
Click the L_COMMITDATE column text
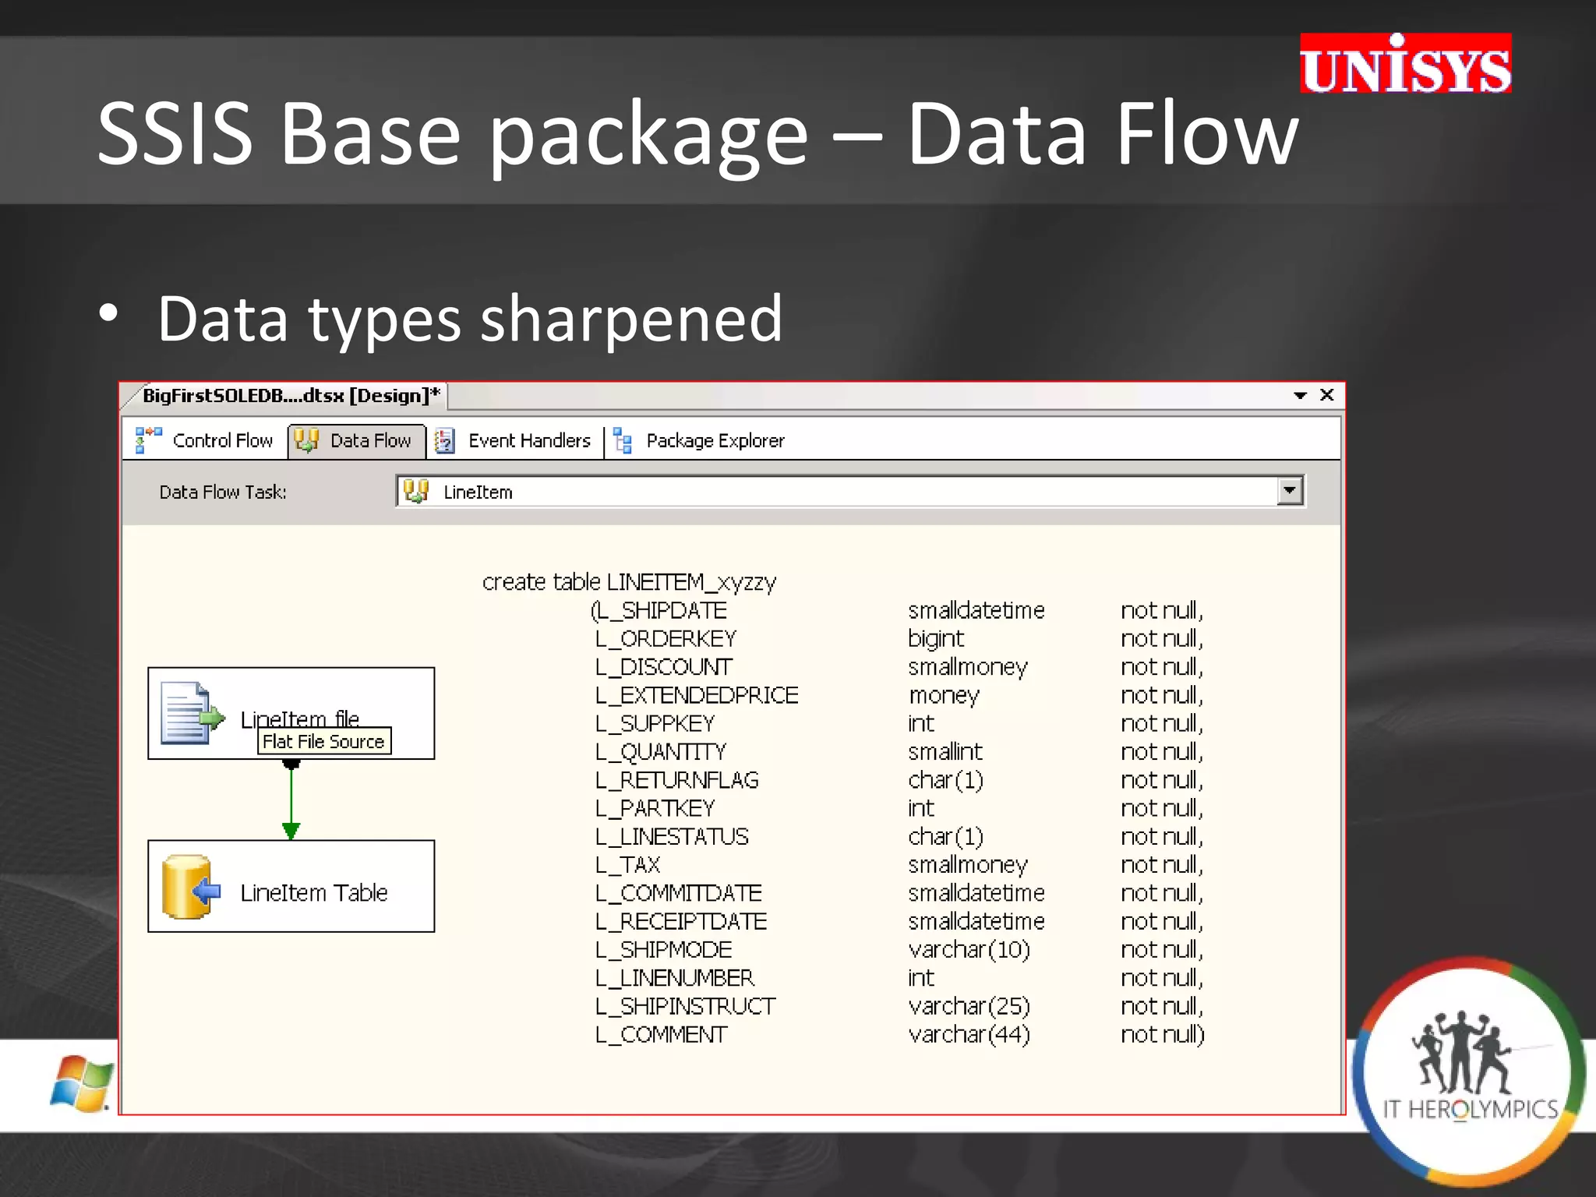(678, 893)
